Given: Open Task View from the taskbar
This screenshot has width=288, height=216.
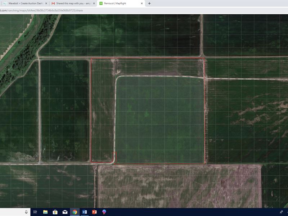Looking at the screenshot, I should tap(35, 212).
